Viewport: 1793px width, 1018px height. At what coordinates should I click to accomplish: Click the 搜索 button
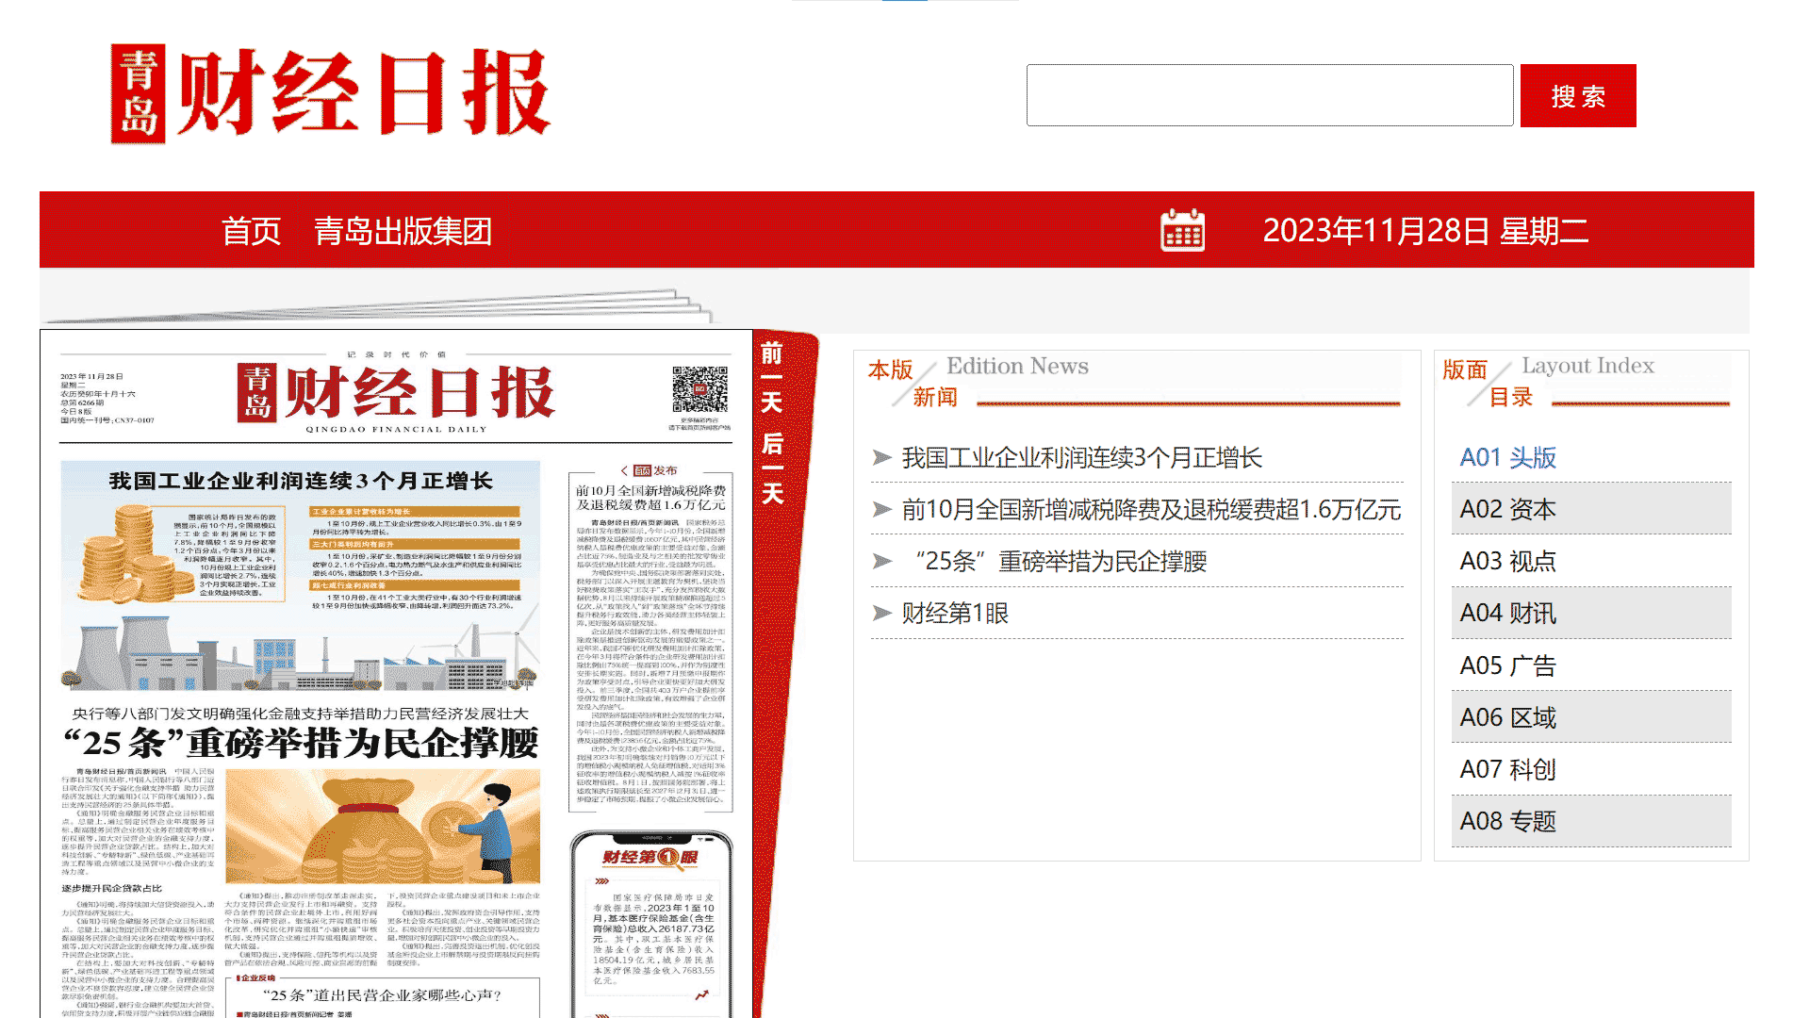(x=1578, y=95)
